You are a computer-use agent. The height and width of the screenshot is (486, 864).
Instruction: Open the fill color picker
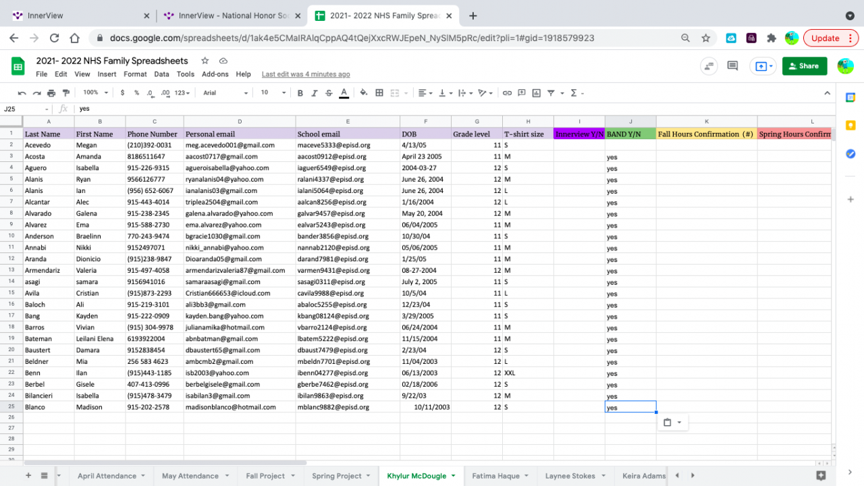[364, 92]
